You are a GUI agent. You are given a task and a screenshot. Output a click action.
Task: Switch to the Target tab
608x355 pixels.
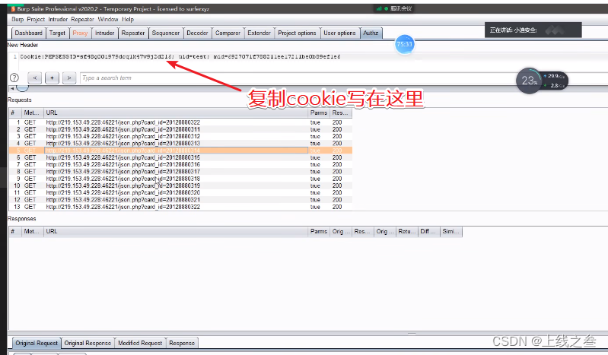tap(57, 33)
